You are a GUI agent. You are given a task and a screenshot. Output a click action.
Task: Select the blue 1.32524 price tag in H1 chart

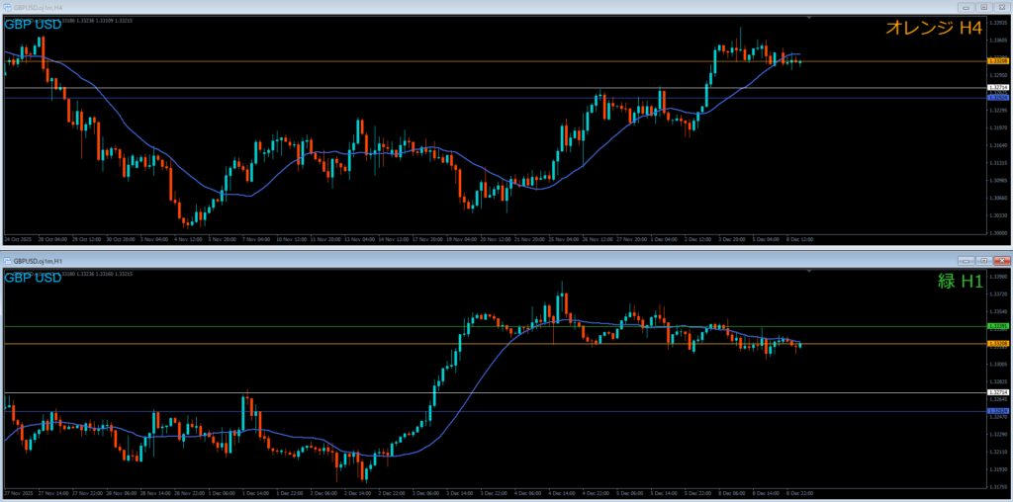(997, 411)
